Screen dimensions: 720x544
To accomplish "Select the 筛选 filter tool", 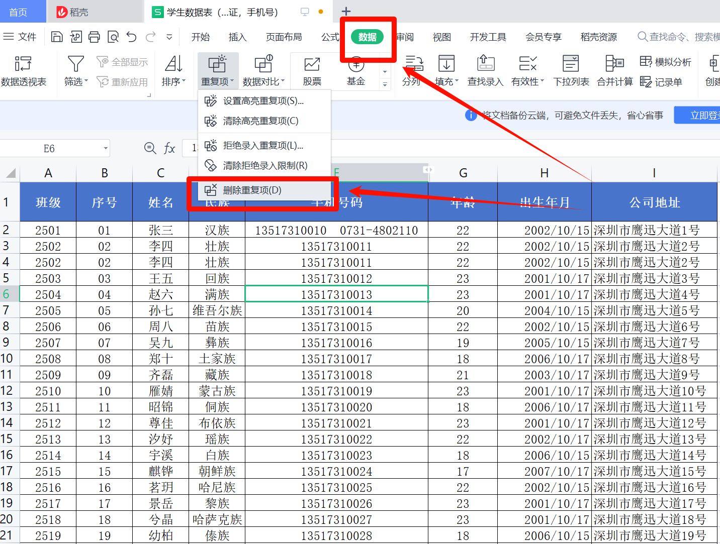I will click(75, 70).
